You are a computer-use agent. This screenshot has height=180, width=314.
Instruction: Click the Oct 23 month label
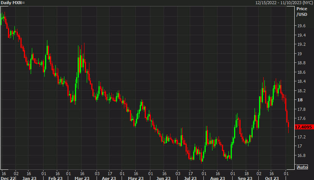(272, 178)
